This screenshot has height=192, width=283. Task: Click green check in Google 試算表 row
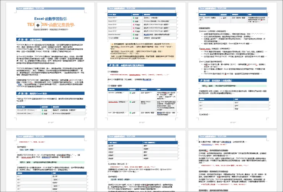(x=133, y=38)
